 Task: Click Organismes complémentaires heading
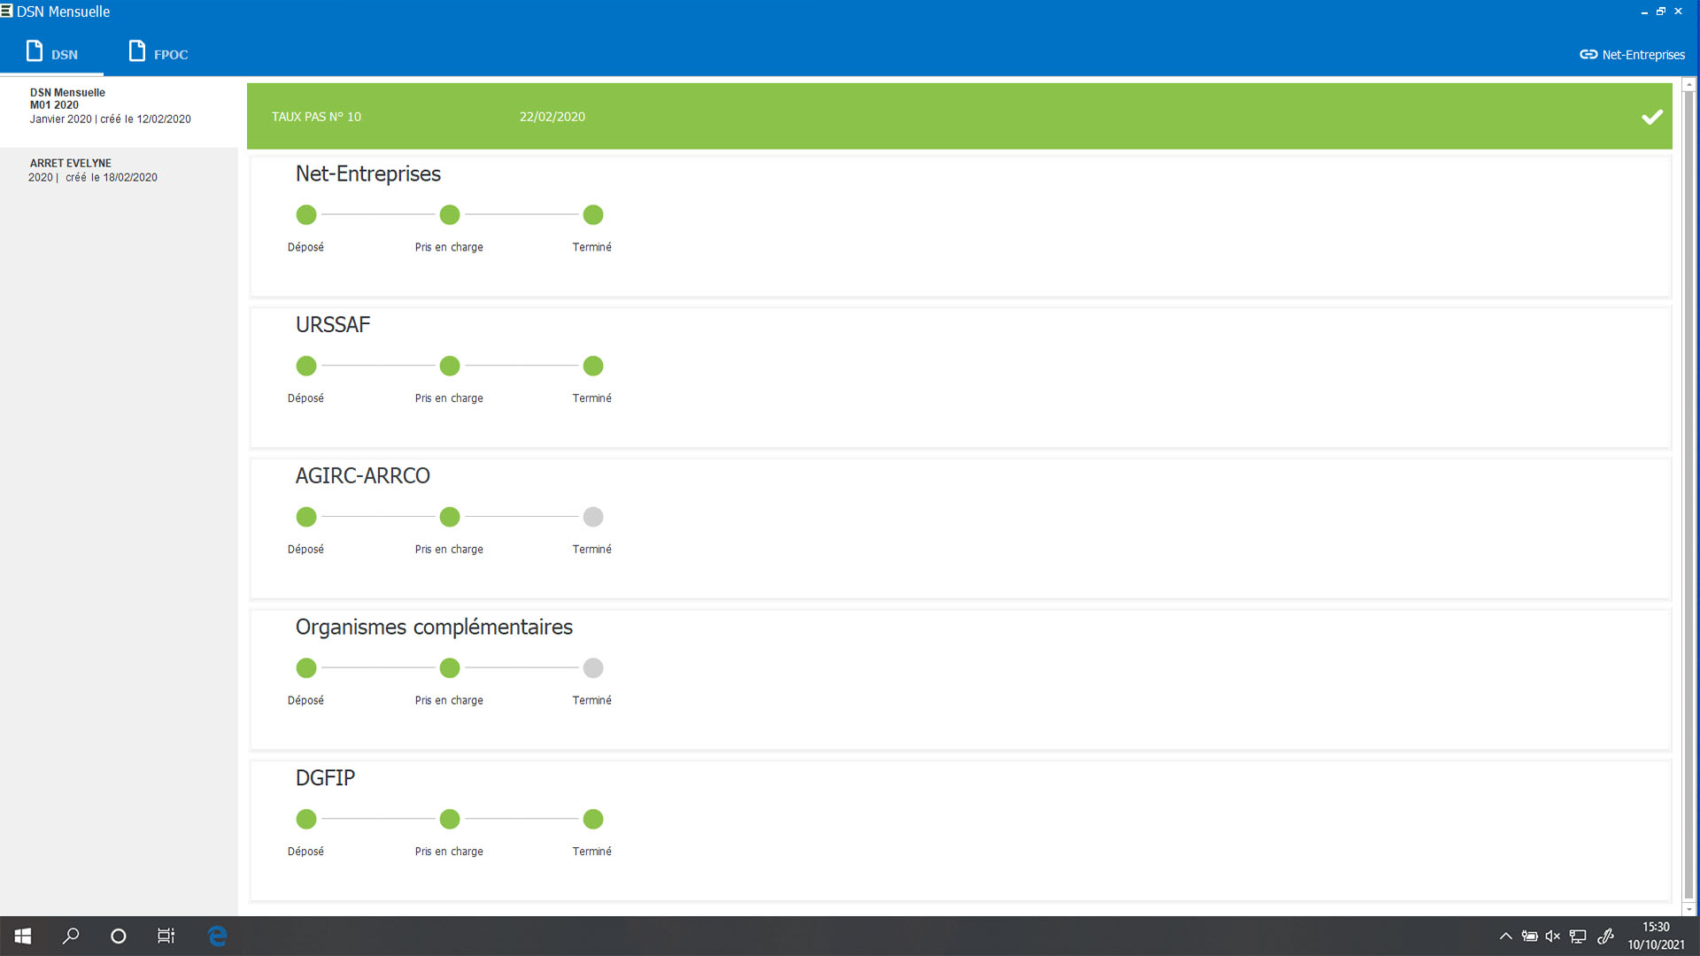coord(434,628)
